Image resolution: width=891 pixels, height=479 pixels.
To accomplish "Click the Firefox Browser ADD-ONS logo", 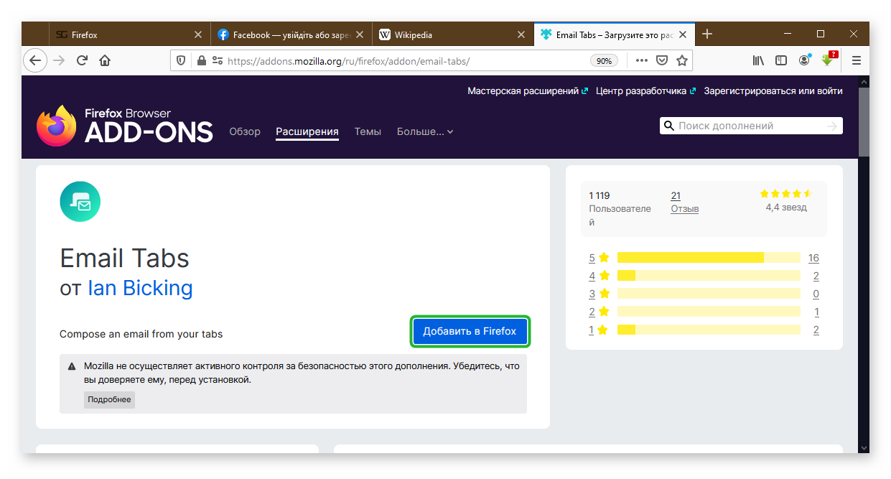I will [125, 126].
